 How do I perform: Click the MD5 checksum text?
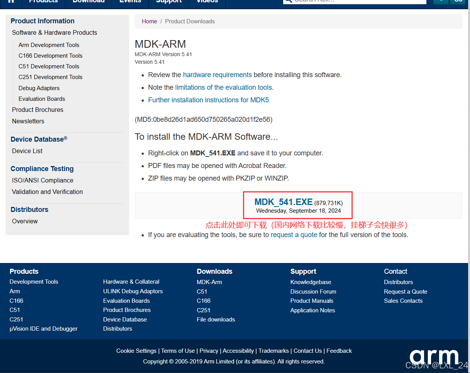point(204,119)
